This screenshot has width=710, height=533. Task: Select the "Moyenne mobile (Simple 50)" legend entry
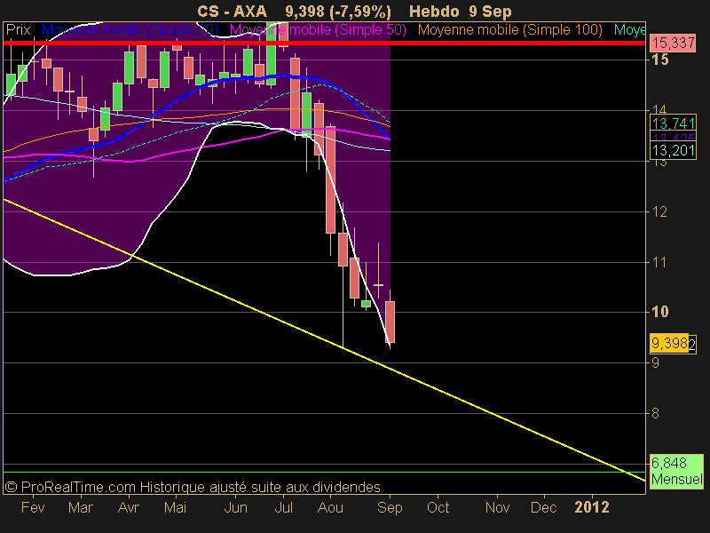(318, 30)
